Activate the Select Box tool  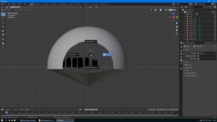(3, 14)
